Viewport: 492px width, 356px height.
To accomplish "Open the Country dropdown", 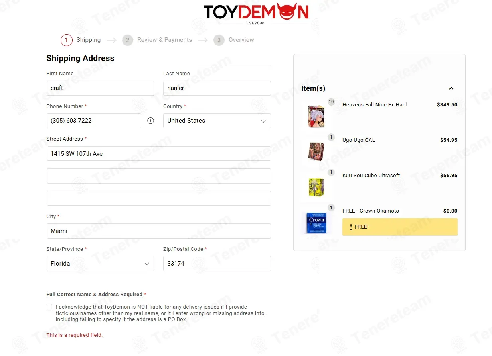I will coord(217,121).
